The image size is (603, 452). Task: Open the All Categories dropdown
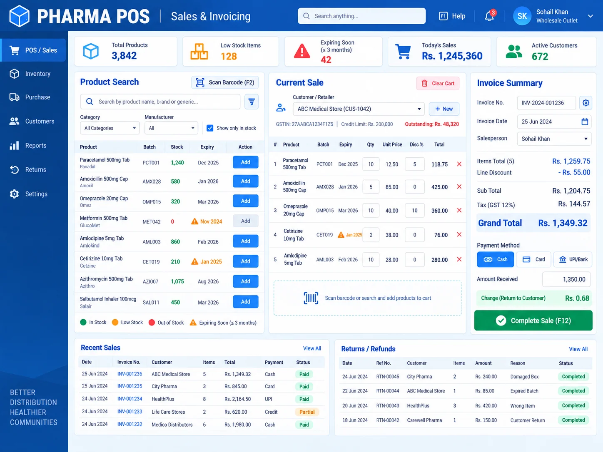tap(110, 128)
